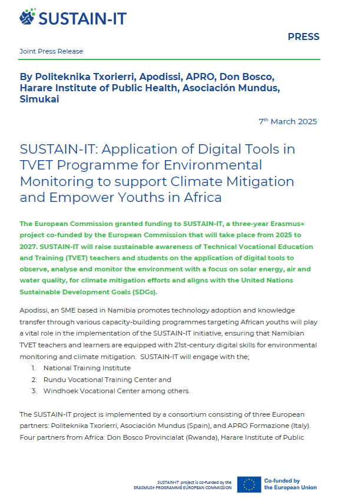
Task: Click the byline starting 'By Politeknika Txorierri'
Action: (150, 88)
